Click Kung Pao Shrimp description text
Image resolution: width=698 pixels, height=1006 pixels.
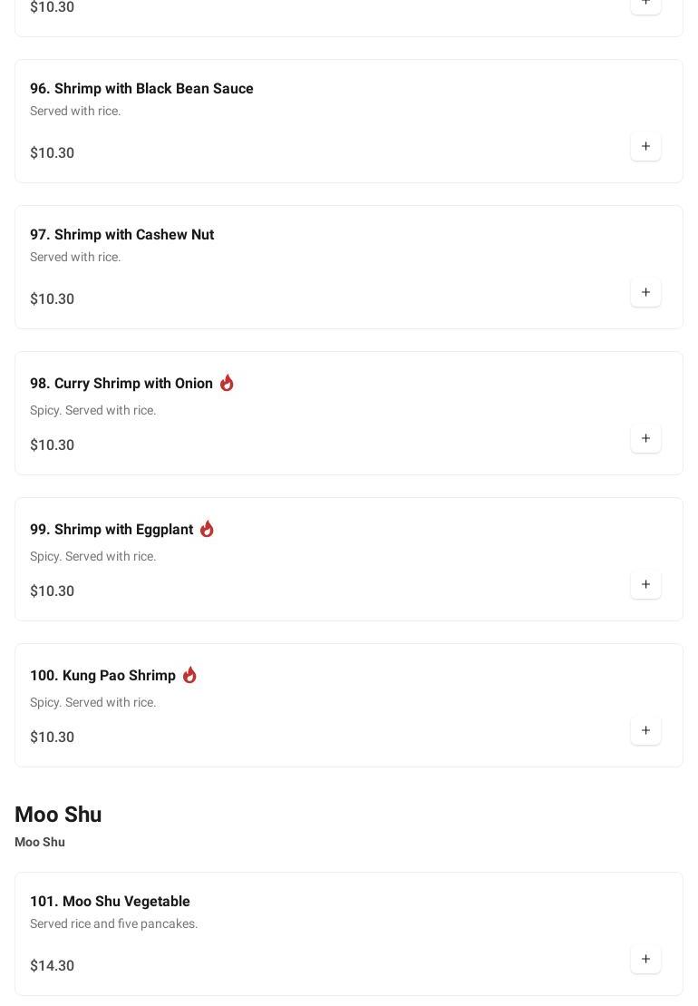(x=92, y=703)
